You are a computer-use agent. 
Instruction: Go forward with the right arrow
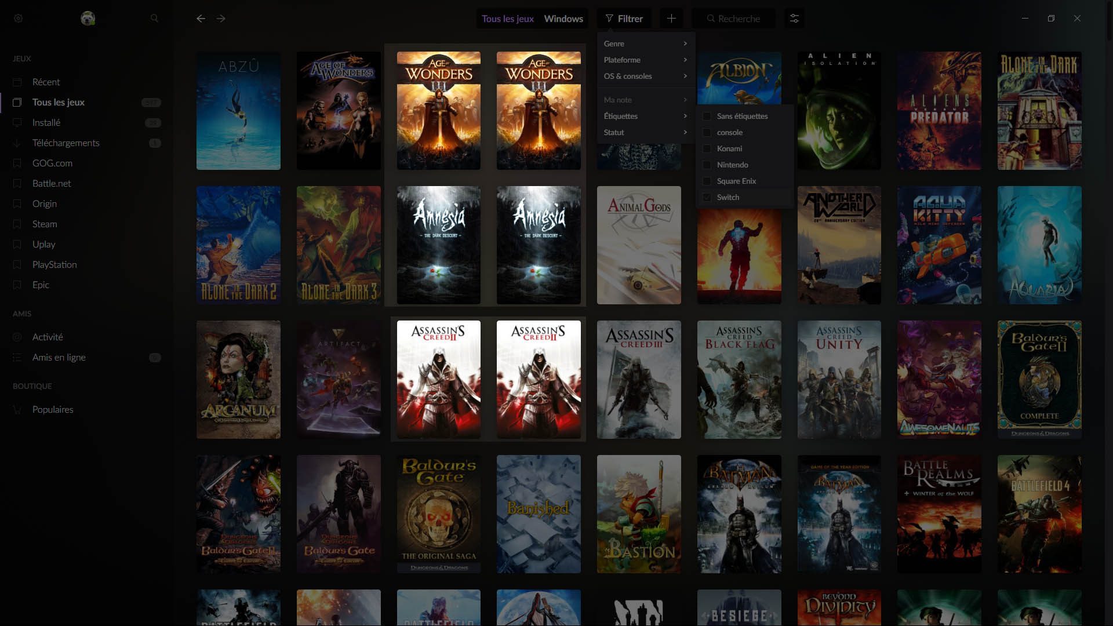221,19
